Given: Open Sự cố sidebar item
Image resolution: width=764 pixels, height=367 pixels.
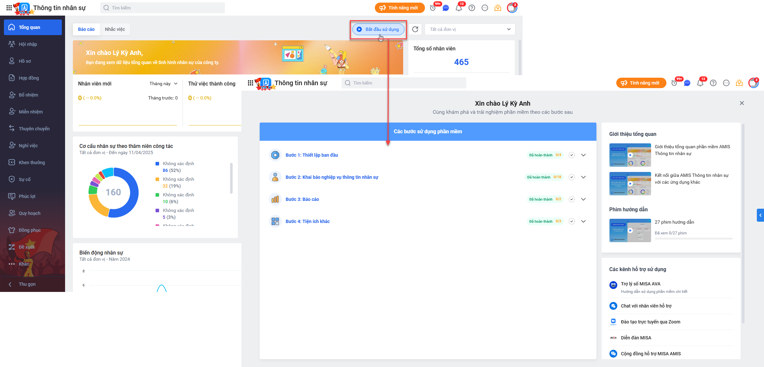Looking at the screenshot, I should point(33,179).
